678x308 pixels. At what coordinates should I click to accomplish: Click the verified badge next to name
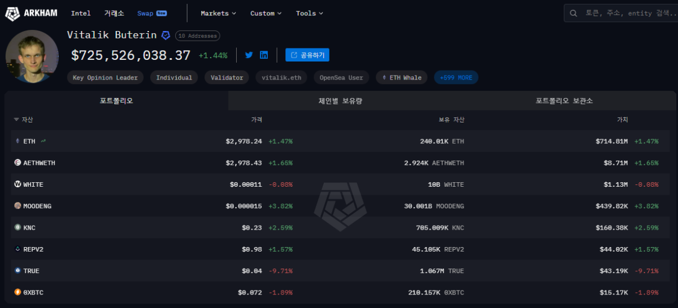click(x=166, y=35)
